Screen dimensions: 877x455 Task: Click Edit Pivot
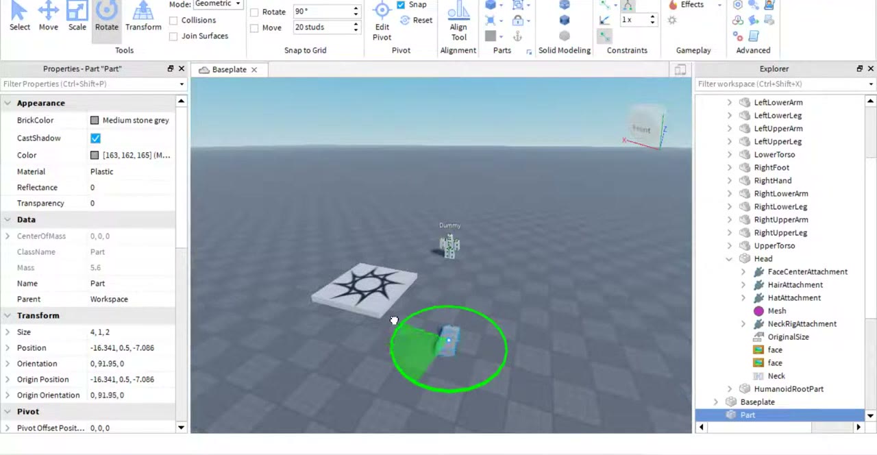pos(382,21)
